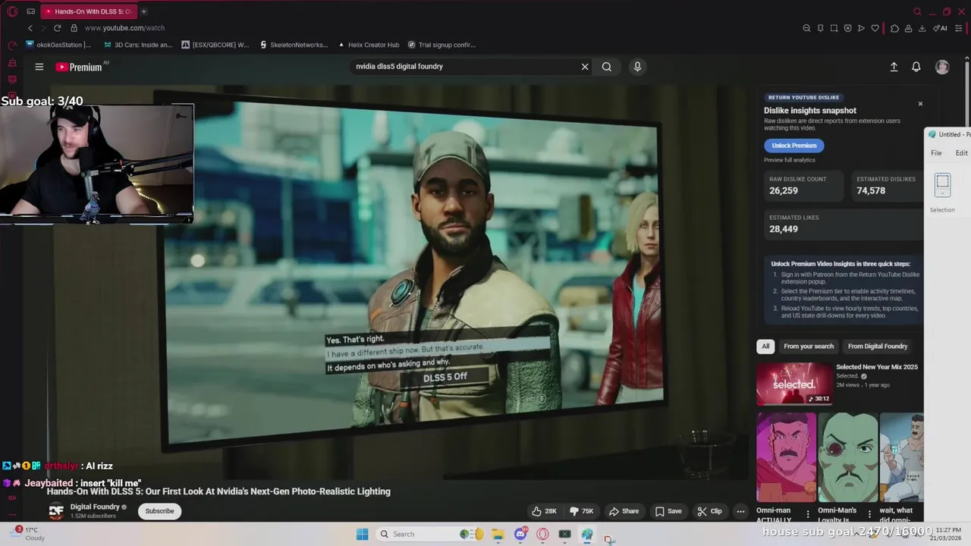Open YouTube notifications bell
Viewport: 971px width, 546px height.
(x=916, y=67)
